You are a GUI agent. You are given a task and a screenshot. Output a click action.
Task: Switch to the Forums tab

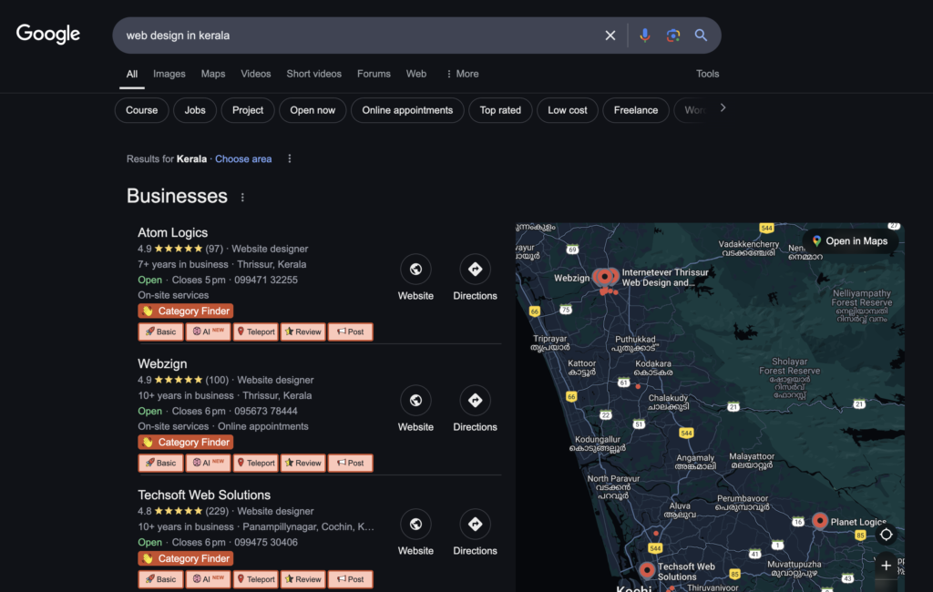(x=374, y=74)
